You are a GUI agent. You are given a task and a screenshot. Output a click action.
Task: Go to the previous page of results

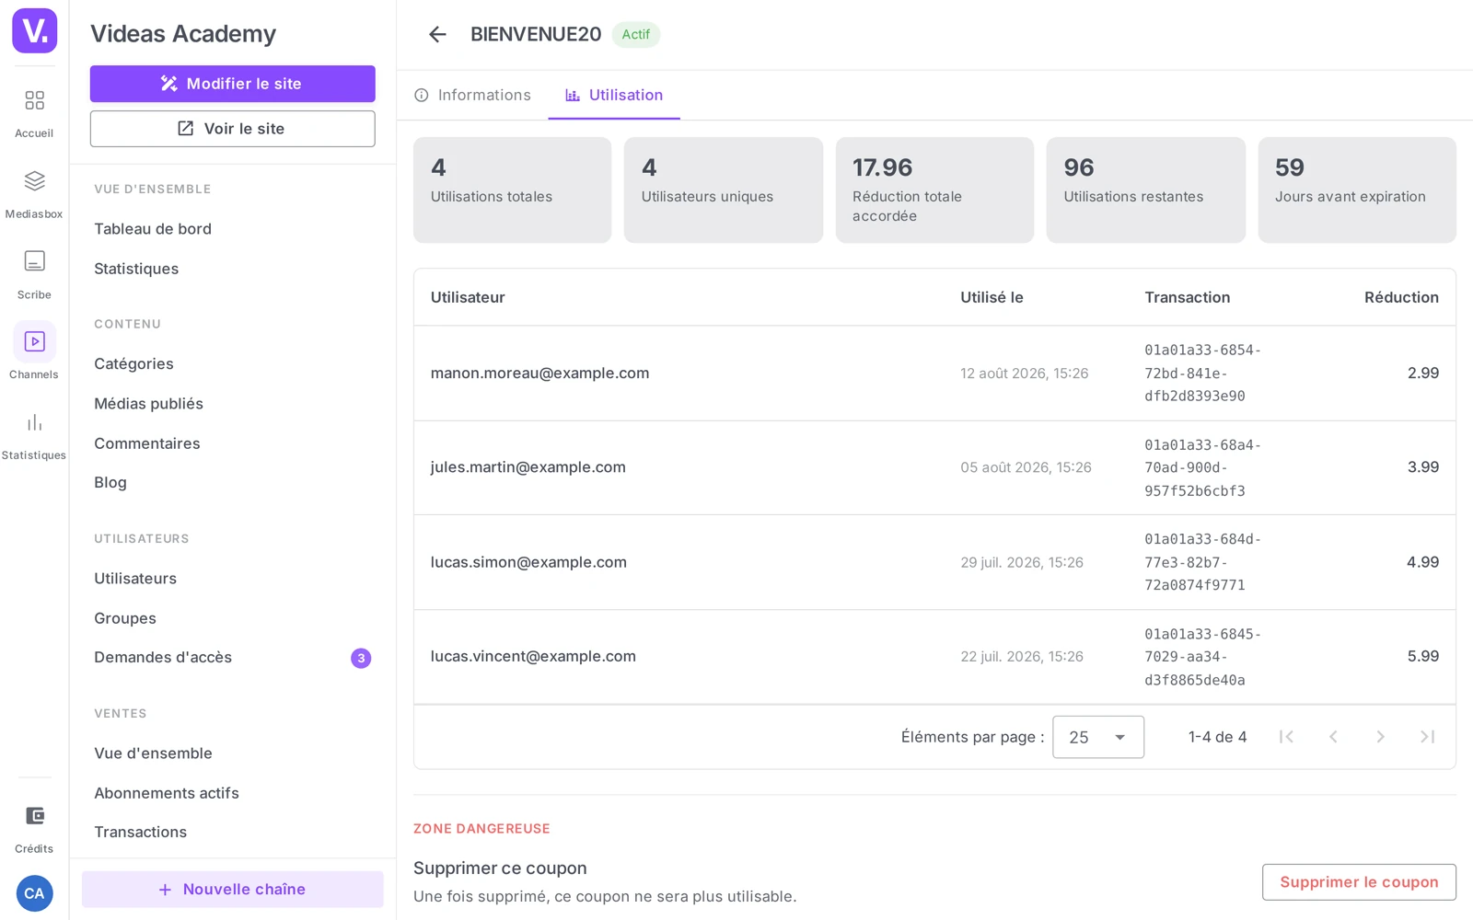tap(1333, 737)
